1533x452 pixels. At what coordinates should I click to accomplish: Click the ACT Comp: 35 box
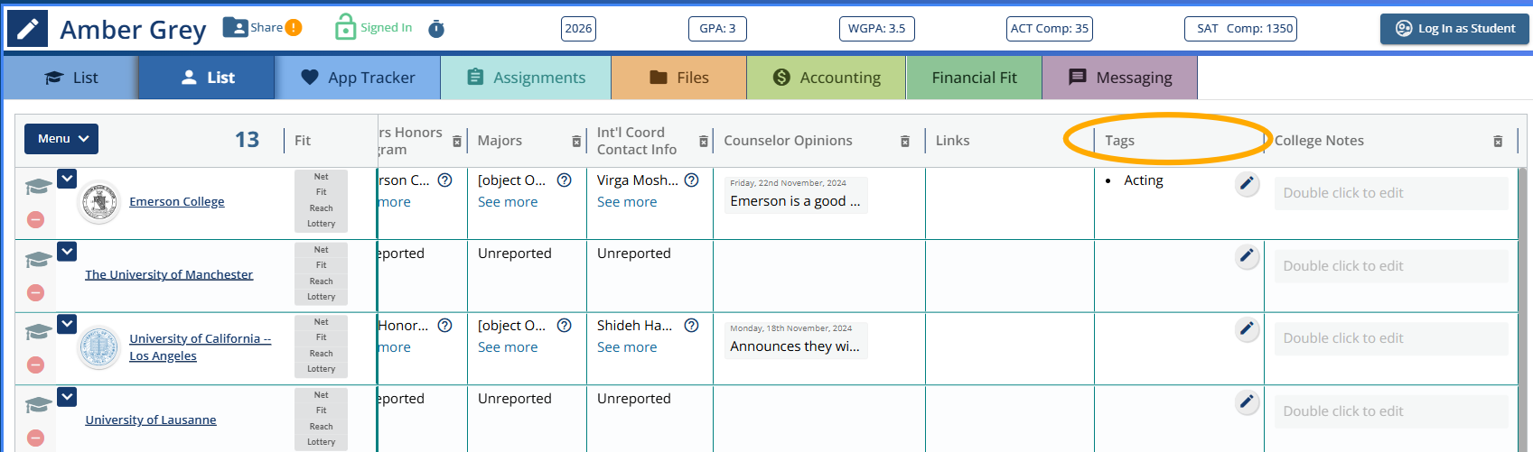tap(1050, 29)
